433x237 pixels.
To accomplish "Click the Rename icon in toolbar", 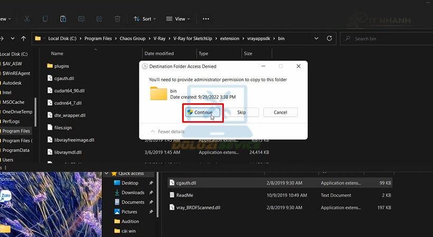I will pos(81,19).
